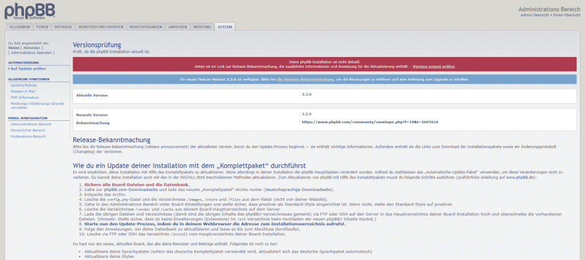
Task: Select the BERECHTIGUNGEN tab
Action: pos(146,27)
